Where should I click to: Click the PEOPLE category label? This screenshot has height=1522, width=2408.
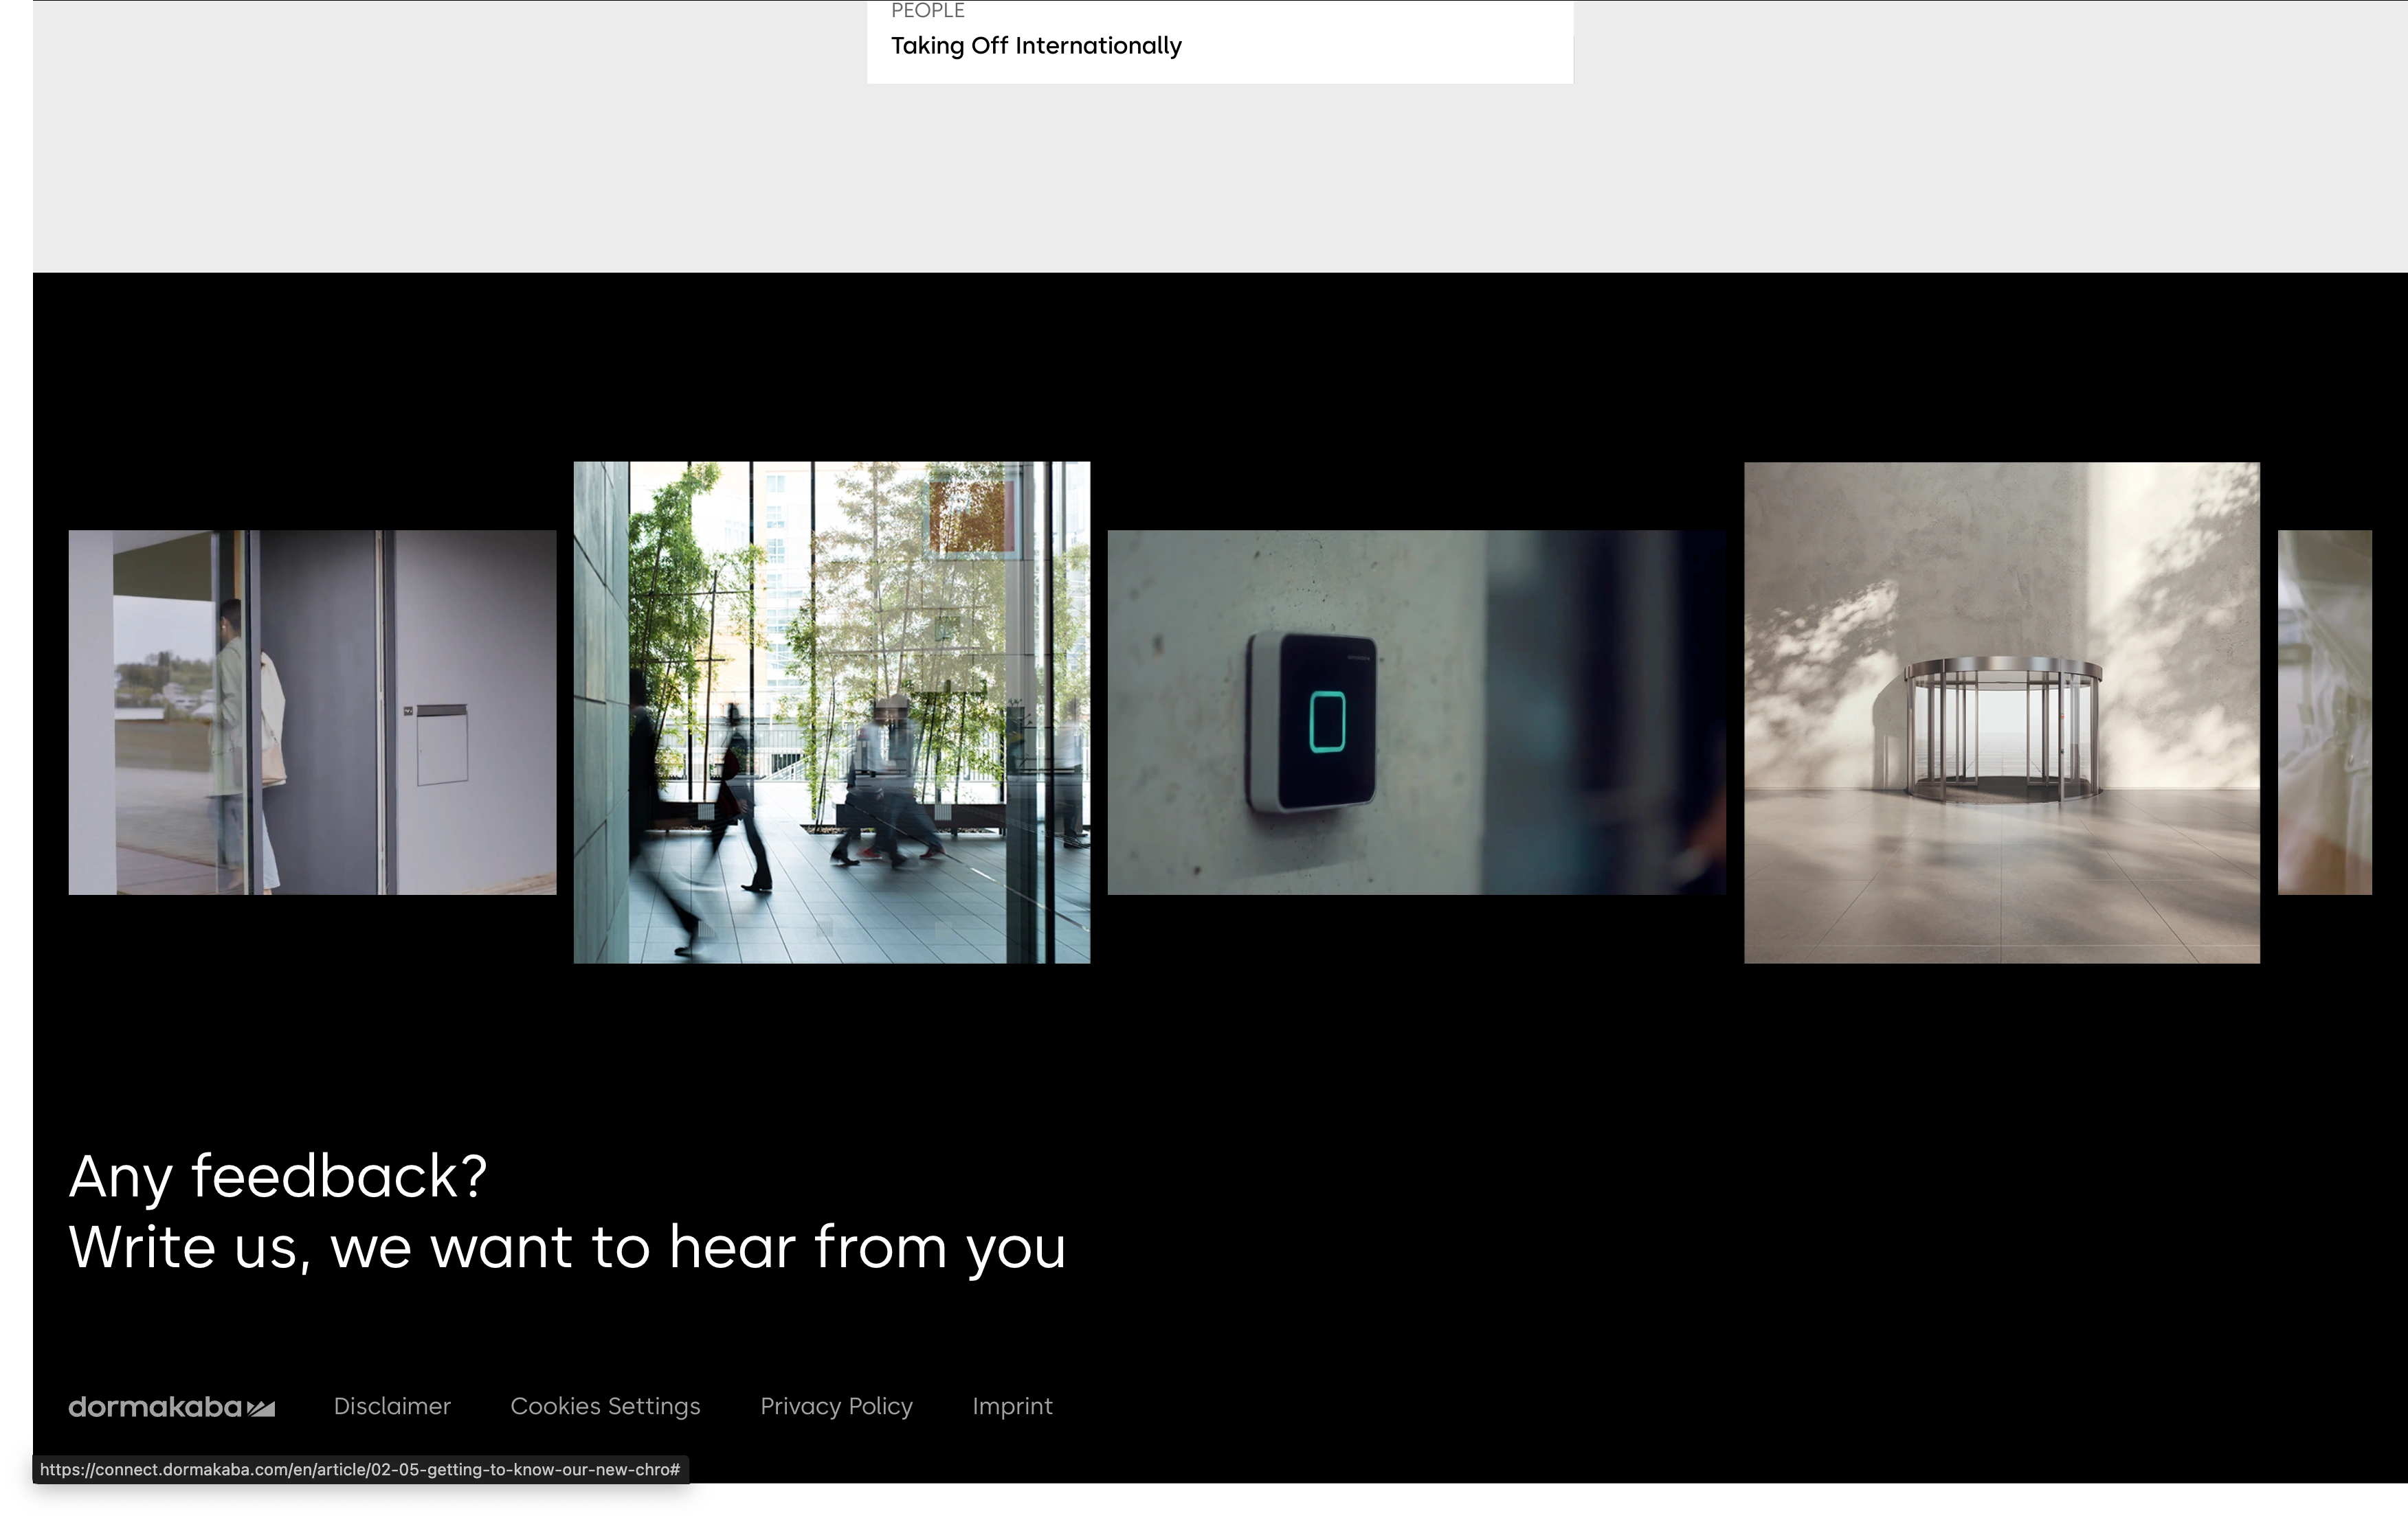(927, 10)
